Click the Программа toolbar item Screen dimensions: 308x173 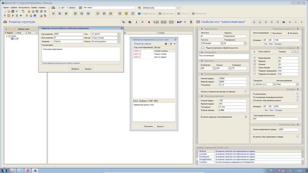click(x=166, y=13)
